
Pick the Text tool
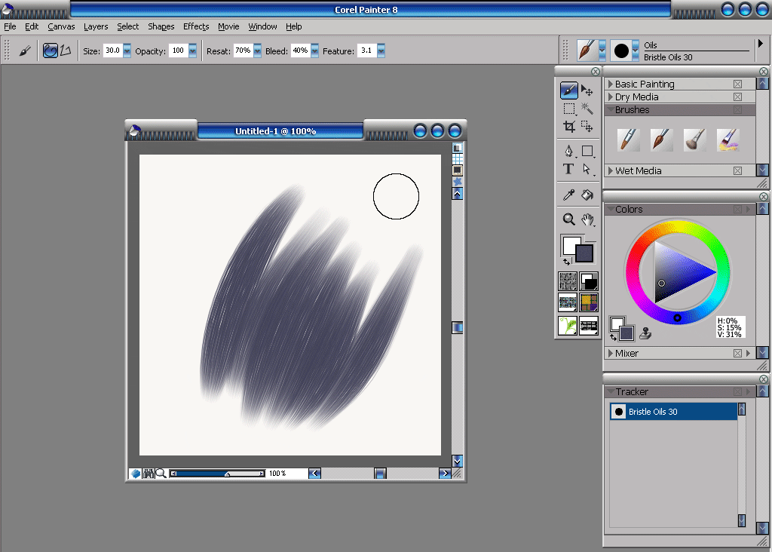pyautogui.click(x=568, y=169)
